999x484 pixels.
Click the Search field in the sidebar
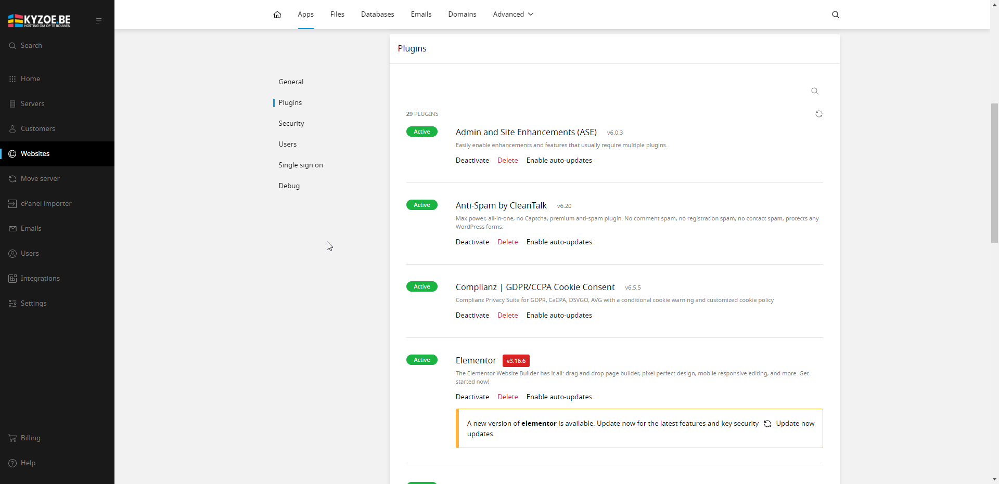pyautogui.click(x=57, y=46)
